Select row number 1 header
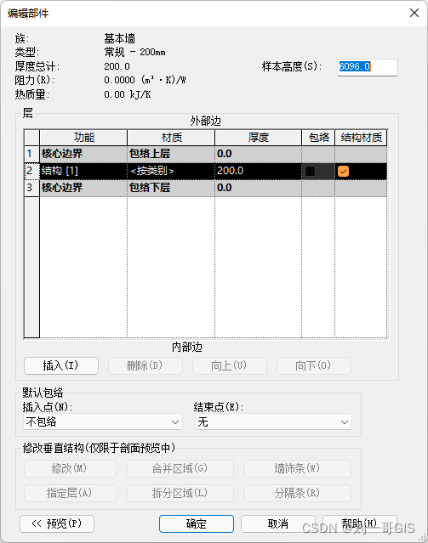Screen dimensions: 428x543 31,154
